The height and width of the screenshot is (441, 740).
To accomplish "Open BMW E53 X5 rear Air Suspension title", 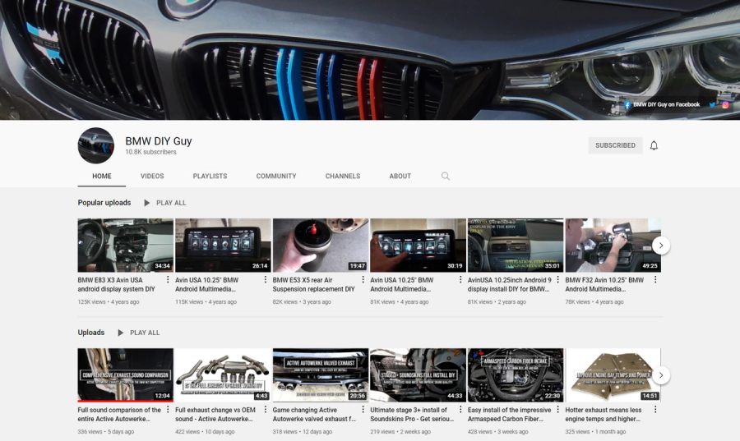I will point(314,285).
